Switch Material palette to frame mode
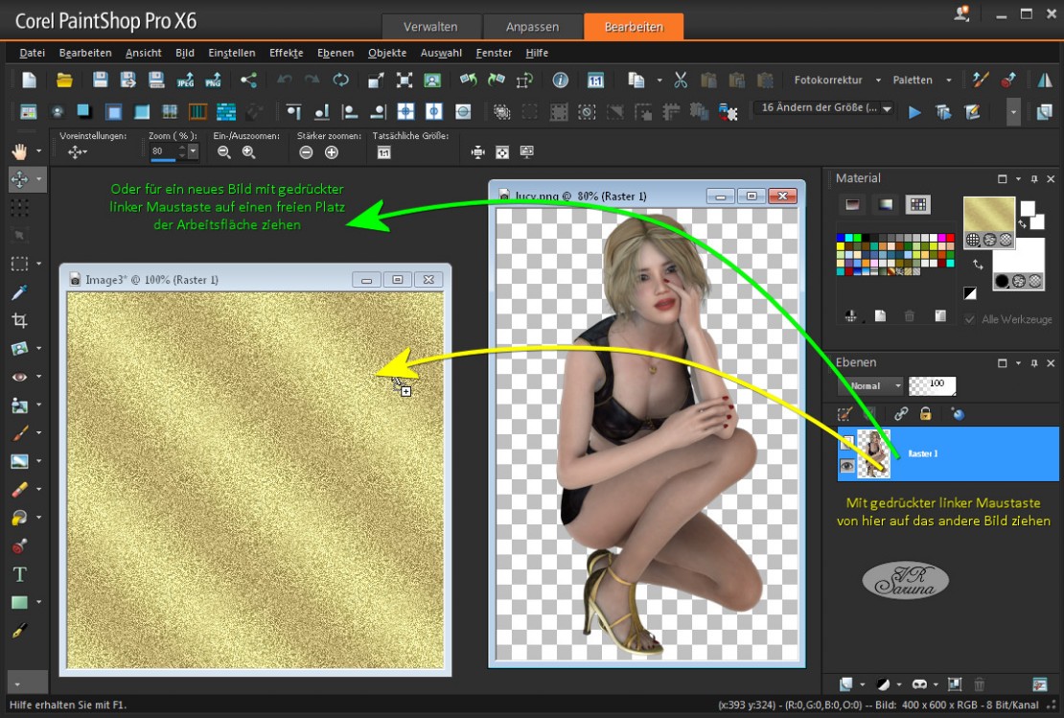Viewport: 1064px width, 718px height. coord(853,204)
